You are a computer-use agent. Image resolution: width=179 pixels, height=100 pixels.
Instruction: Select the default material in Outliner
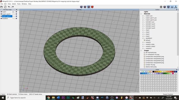tap(148, 40)
